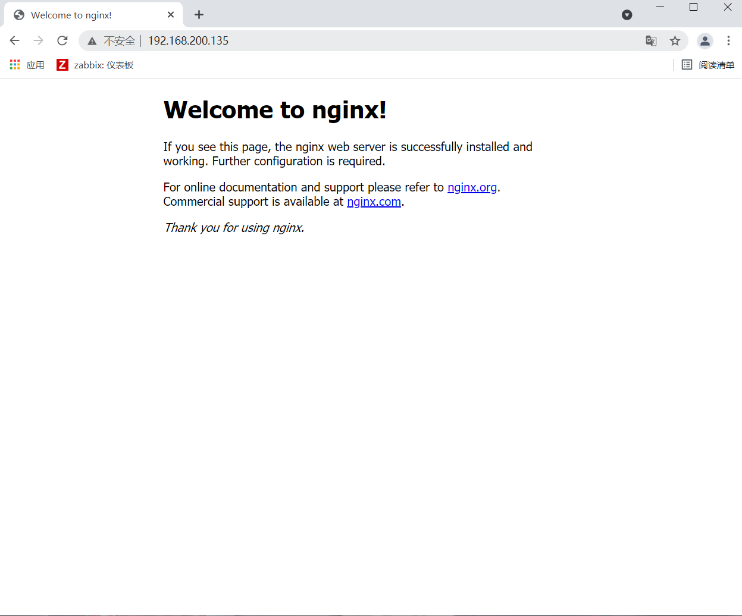Maximize the Chrome window
The height and width of the screenshot is (616, 742).
pos(693,7)
